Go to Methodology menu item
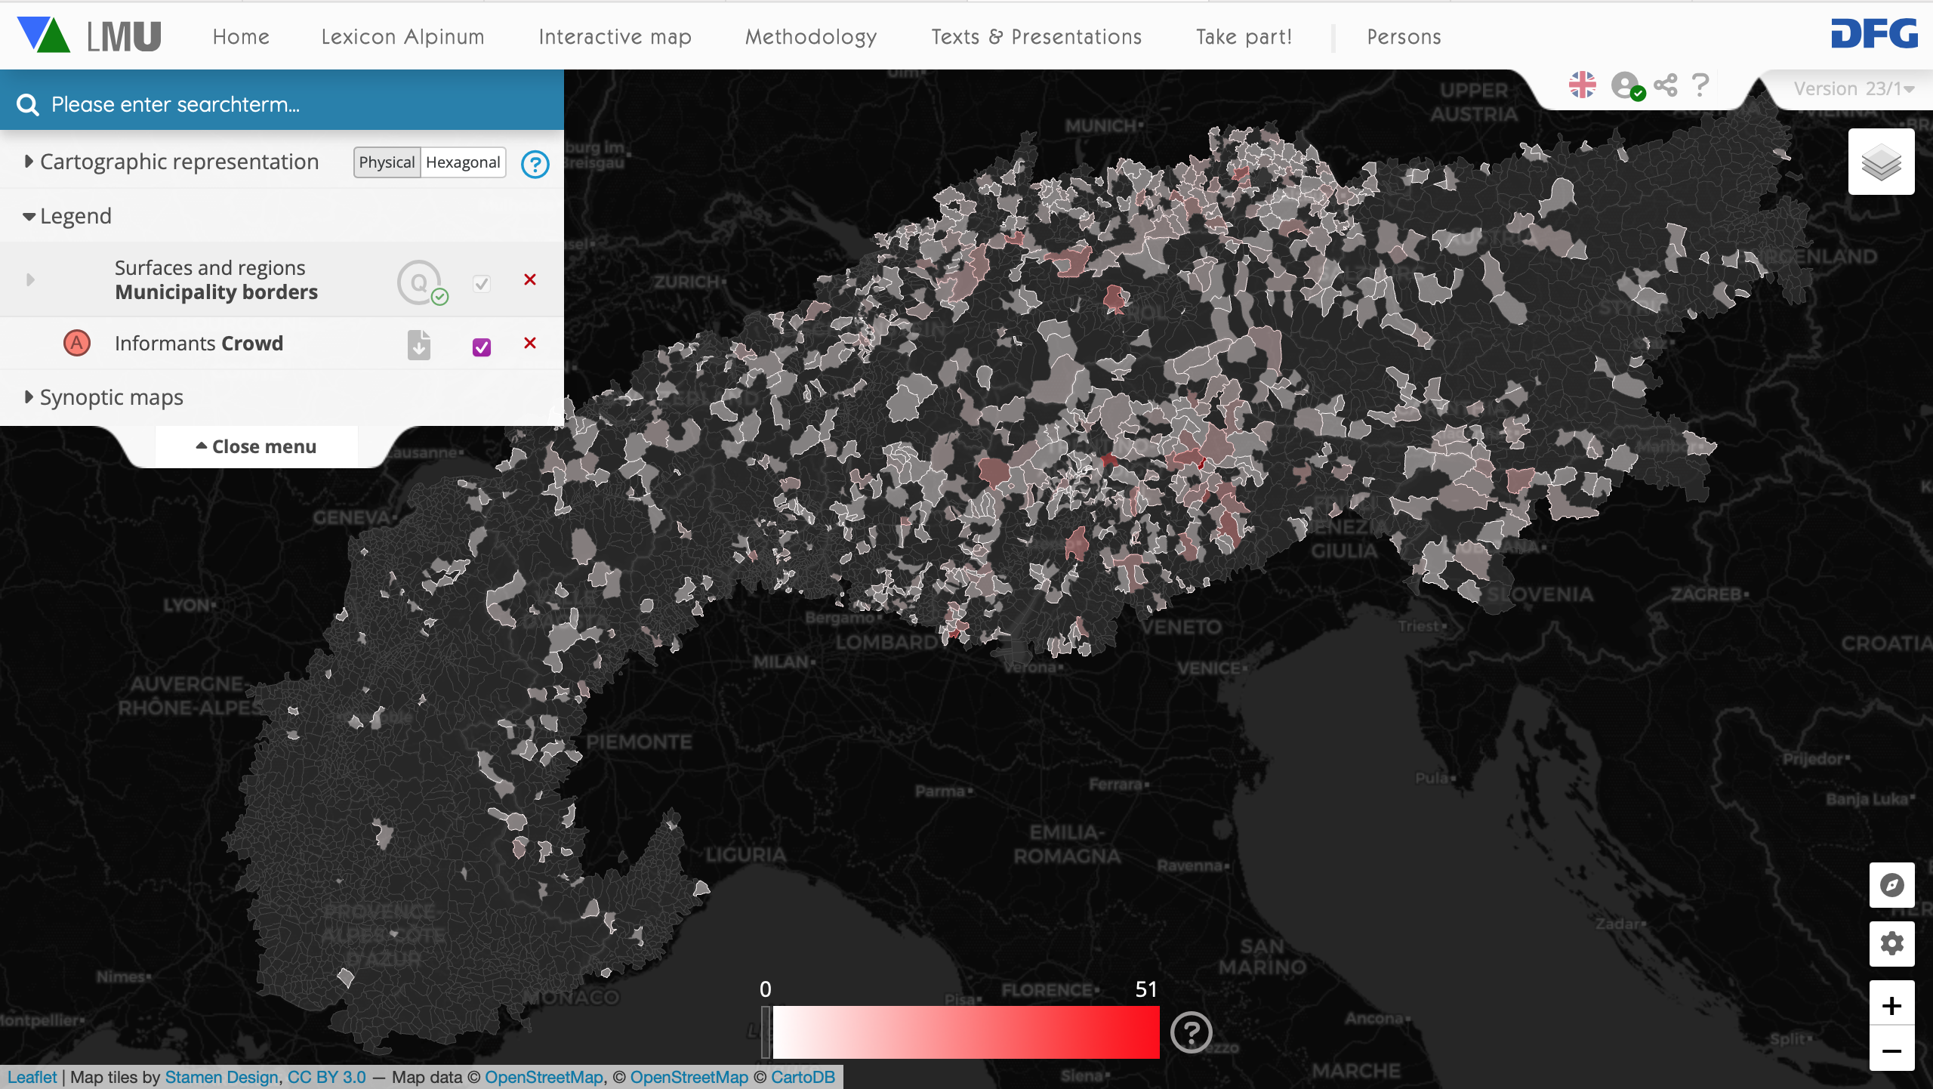The height and width of the screenshot is (1089, 1933). click(x=810, y=37)
